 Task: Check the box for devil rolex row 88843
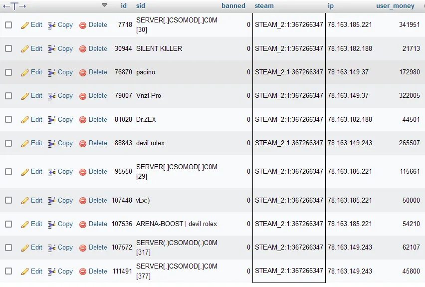tap(8, 143)
